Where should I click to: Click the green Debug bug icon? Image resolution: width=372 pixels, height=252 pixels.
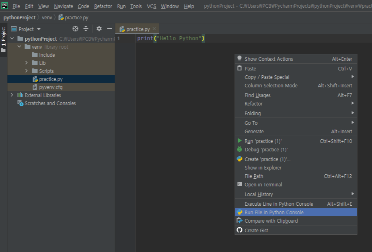tap(239, 149)
